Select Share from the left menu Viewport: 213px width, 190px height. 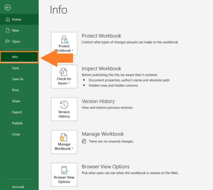click(16, 101)
